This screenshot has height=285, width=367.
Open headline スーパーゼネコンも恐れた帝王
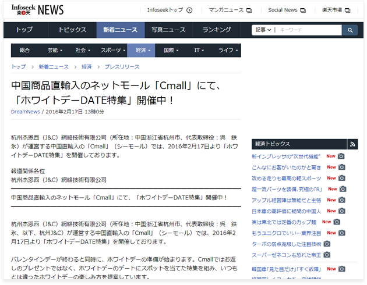tap(286, 255)
